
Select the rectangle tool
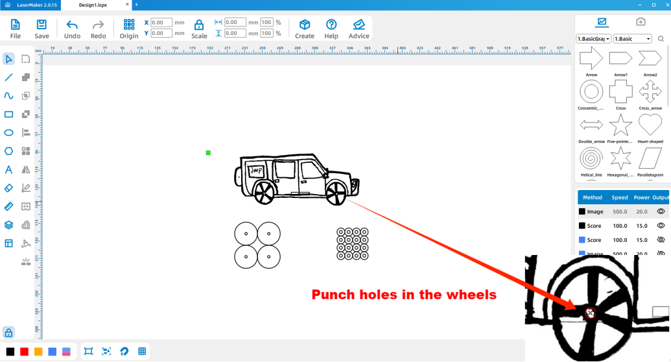[x=8, y=114]
